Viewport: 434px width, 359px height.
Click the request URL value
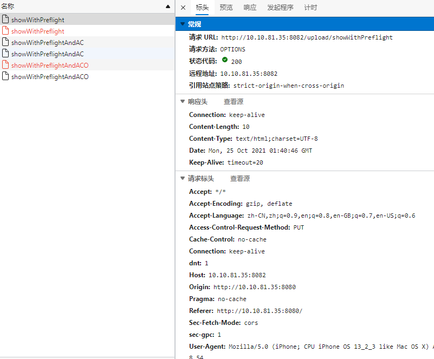307,38
